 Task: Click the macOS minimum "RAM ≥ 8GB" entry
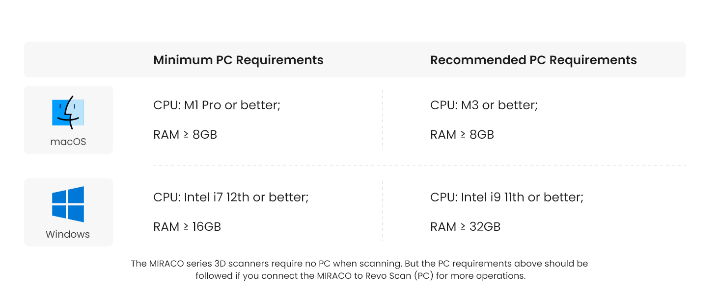[185, 134]
